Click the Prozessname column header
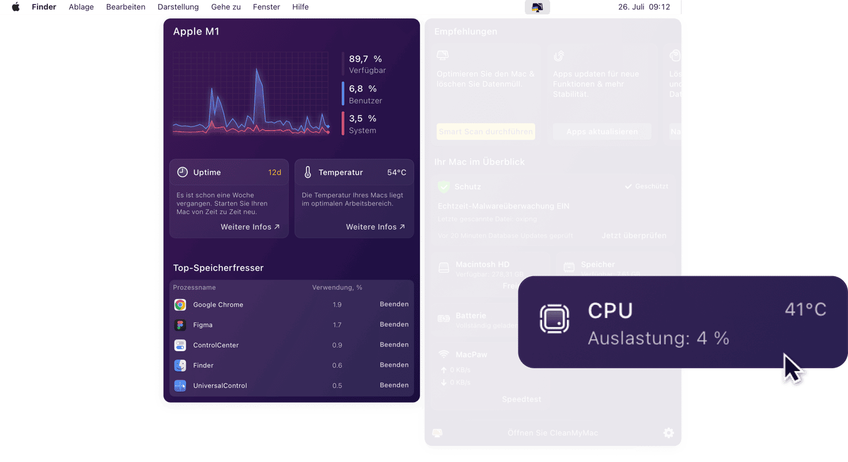The height and width of the screenshot is (462, 848). [x=194, y=287]
